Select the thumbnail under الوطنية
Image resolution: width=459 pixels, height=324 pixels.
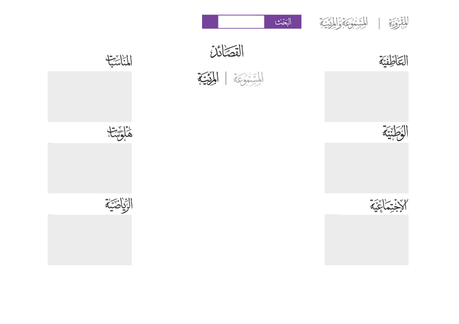366,168
